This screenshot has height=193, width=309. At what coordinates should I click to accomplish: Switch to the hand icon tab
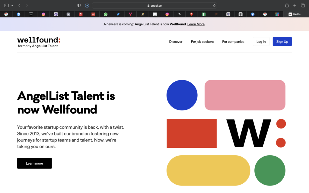coord(241,14)
